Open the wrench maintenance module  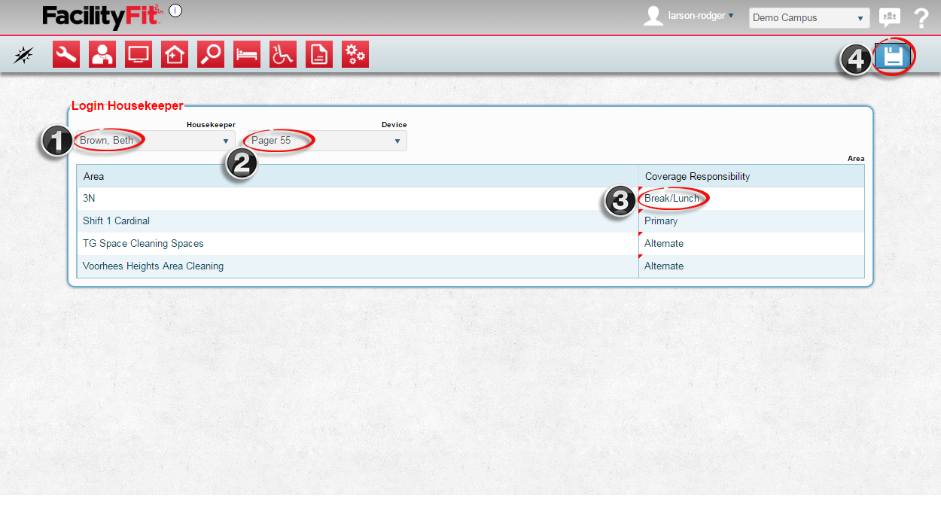pos(66,54)
